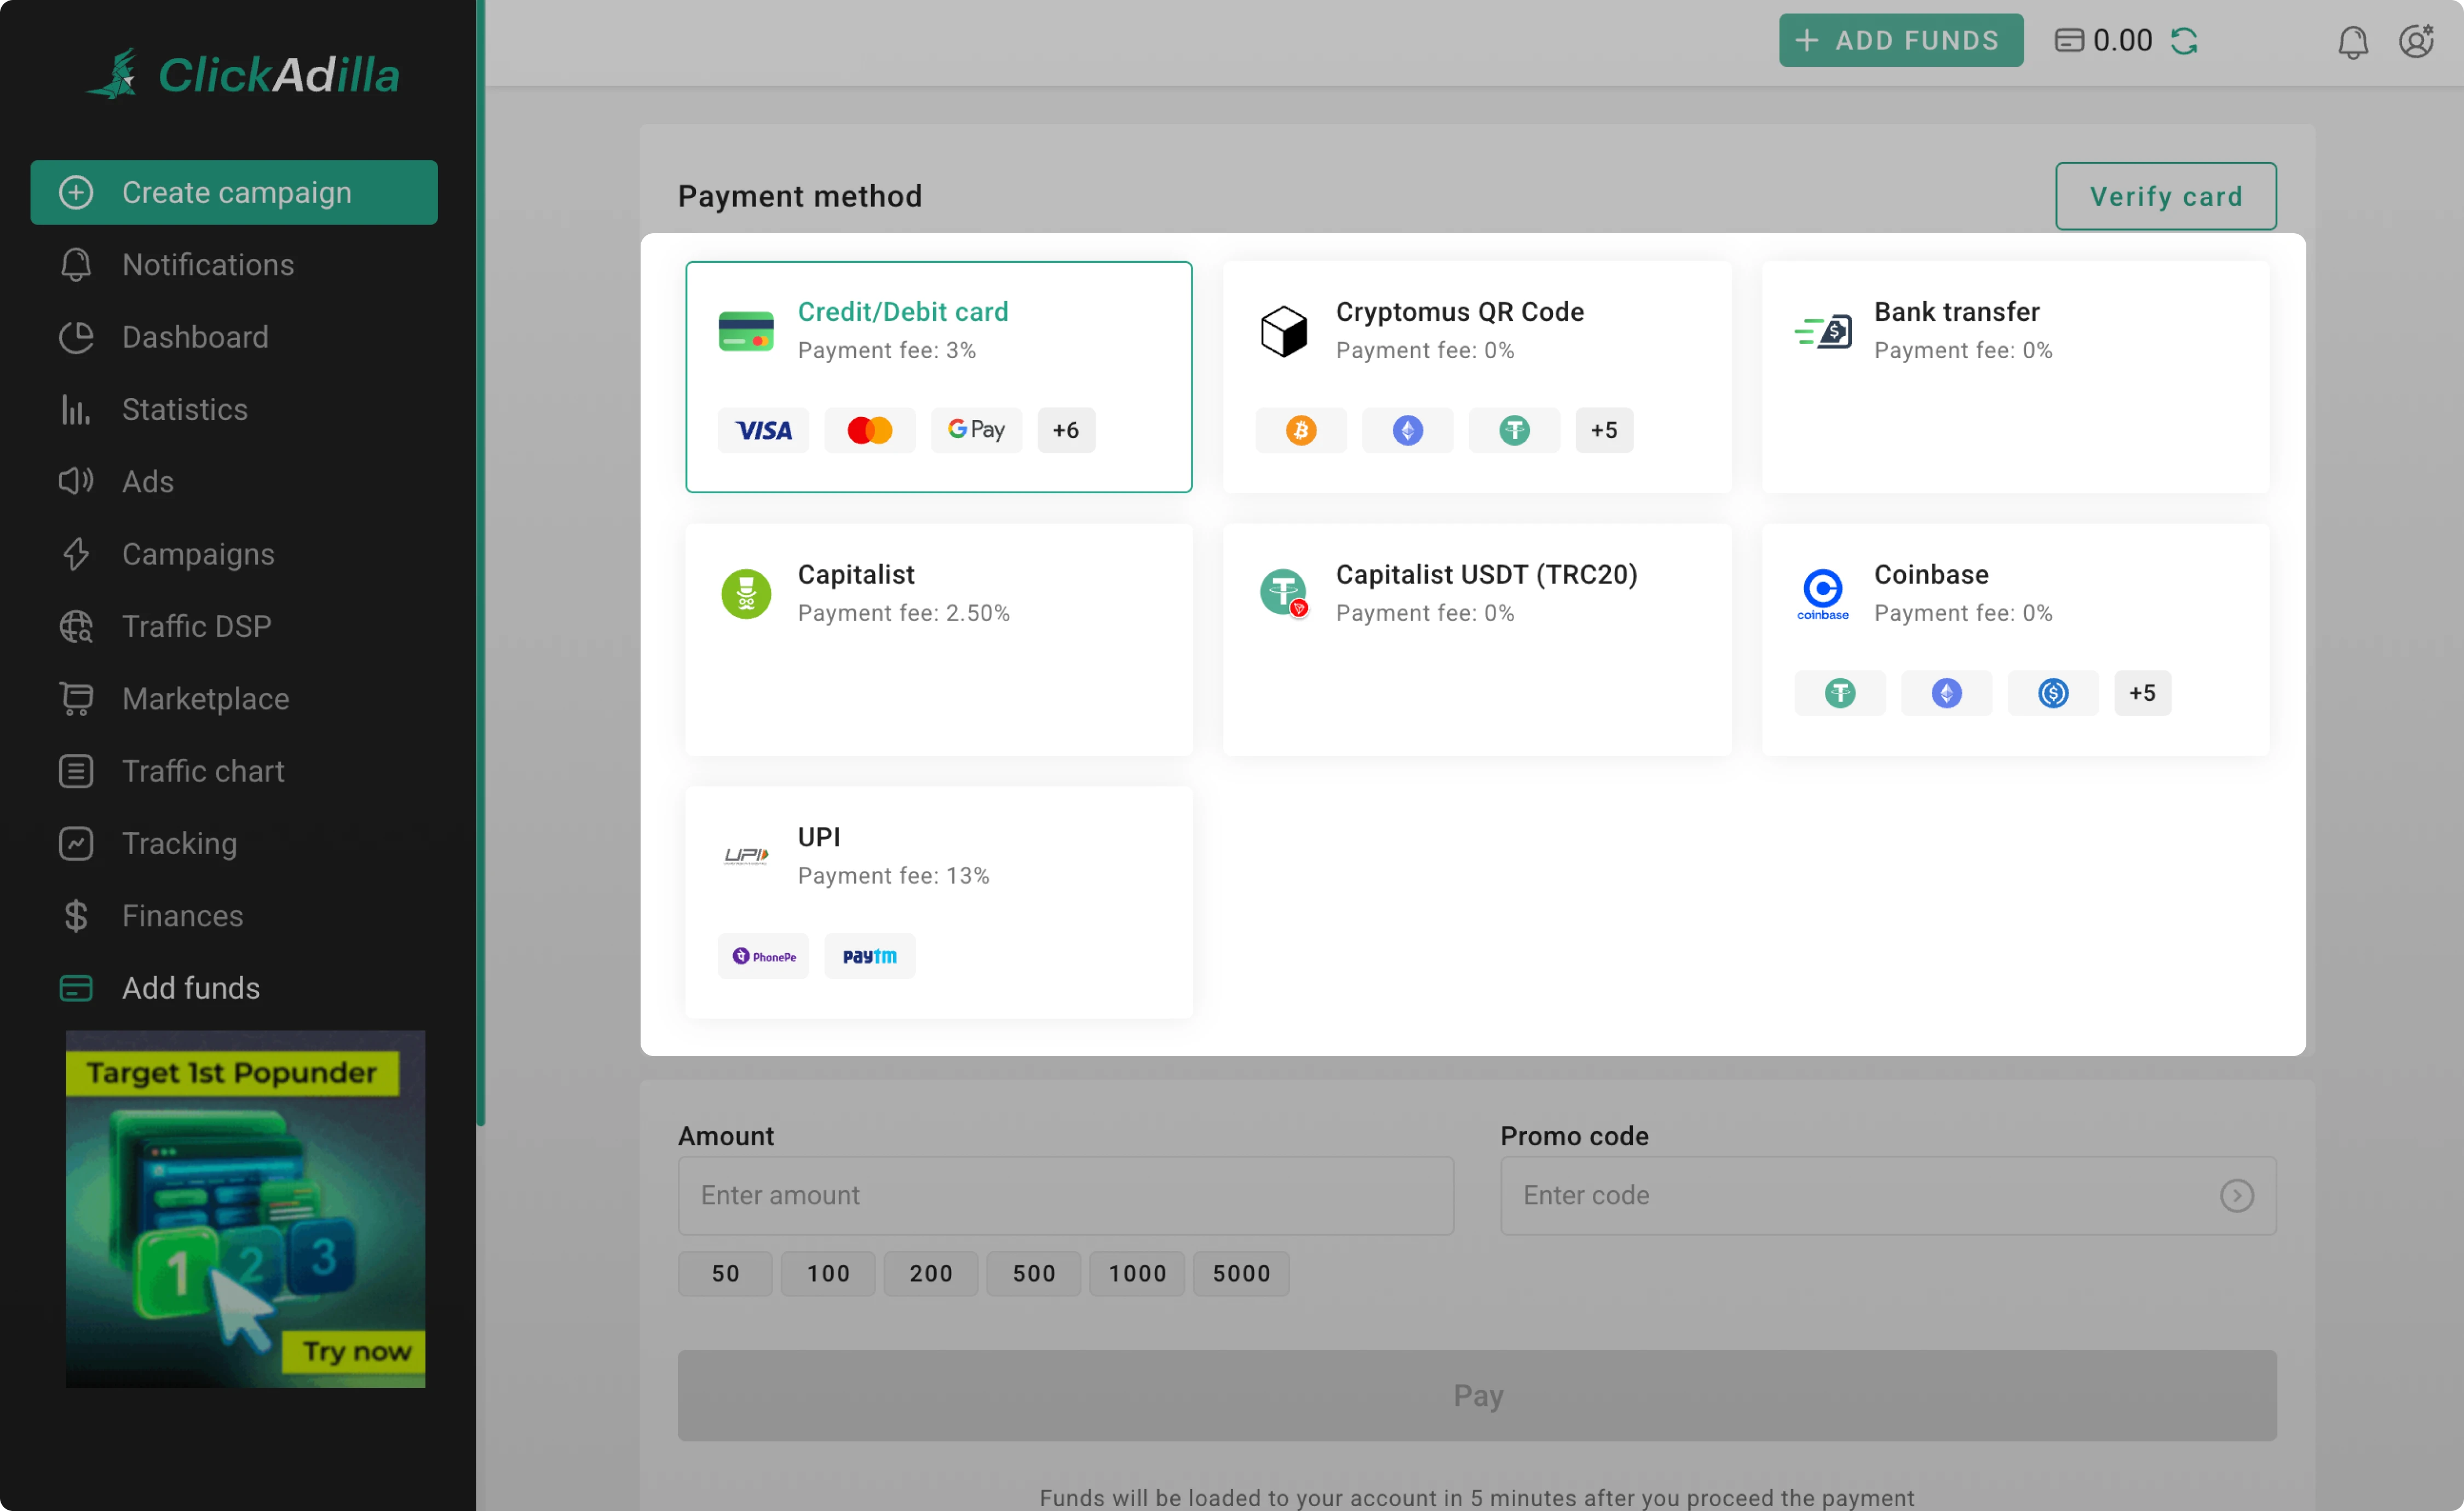This screenshot has height=1511, width=2464.
Task: Select the Statistics sidebar icon
Action: 76,409
